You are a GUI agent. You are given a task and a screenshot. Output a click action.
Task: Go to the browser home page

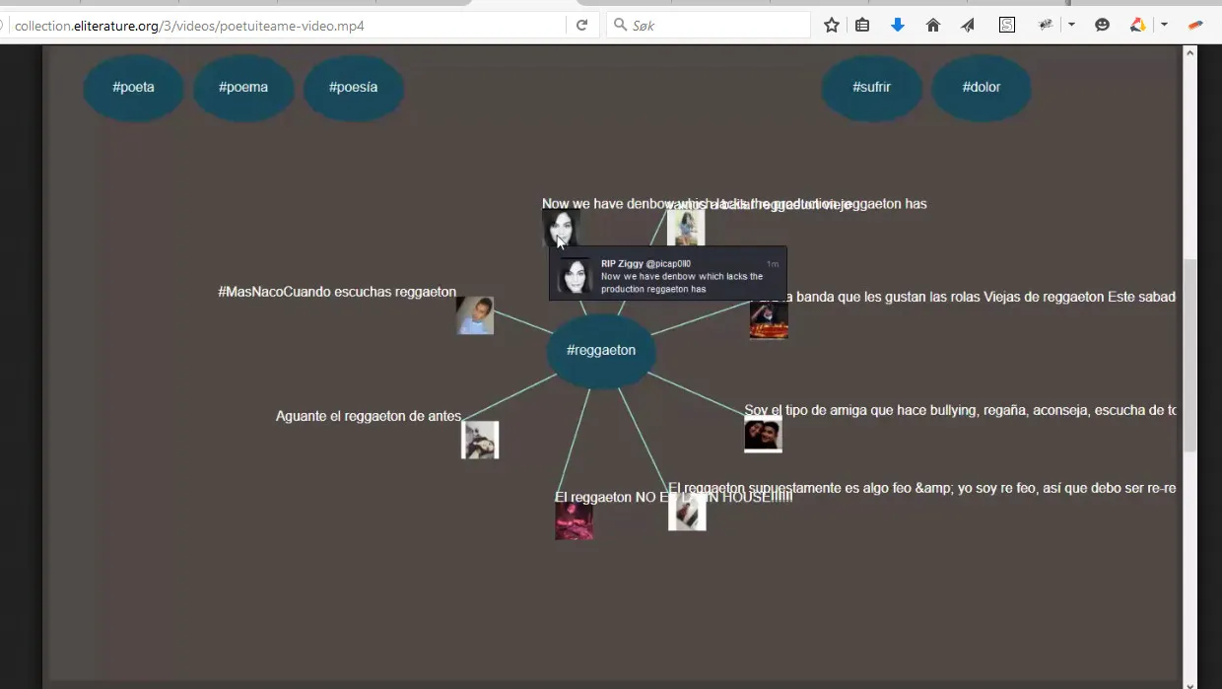932,26
